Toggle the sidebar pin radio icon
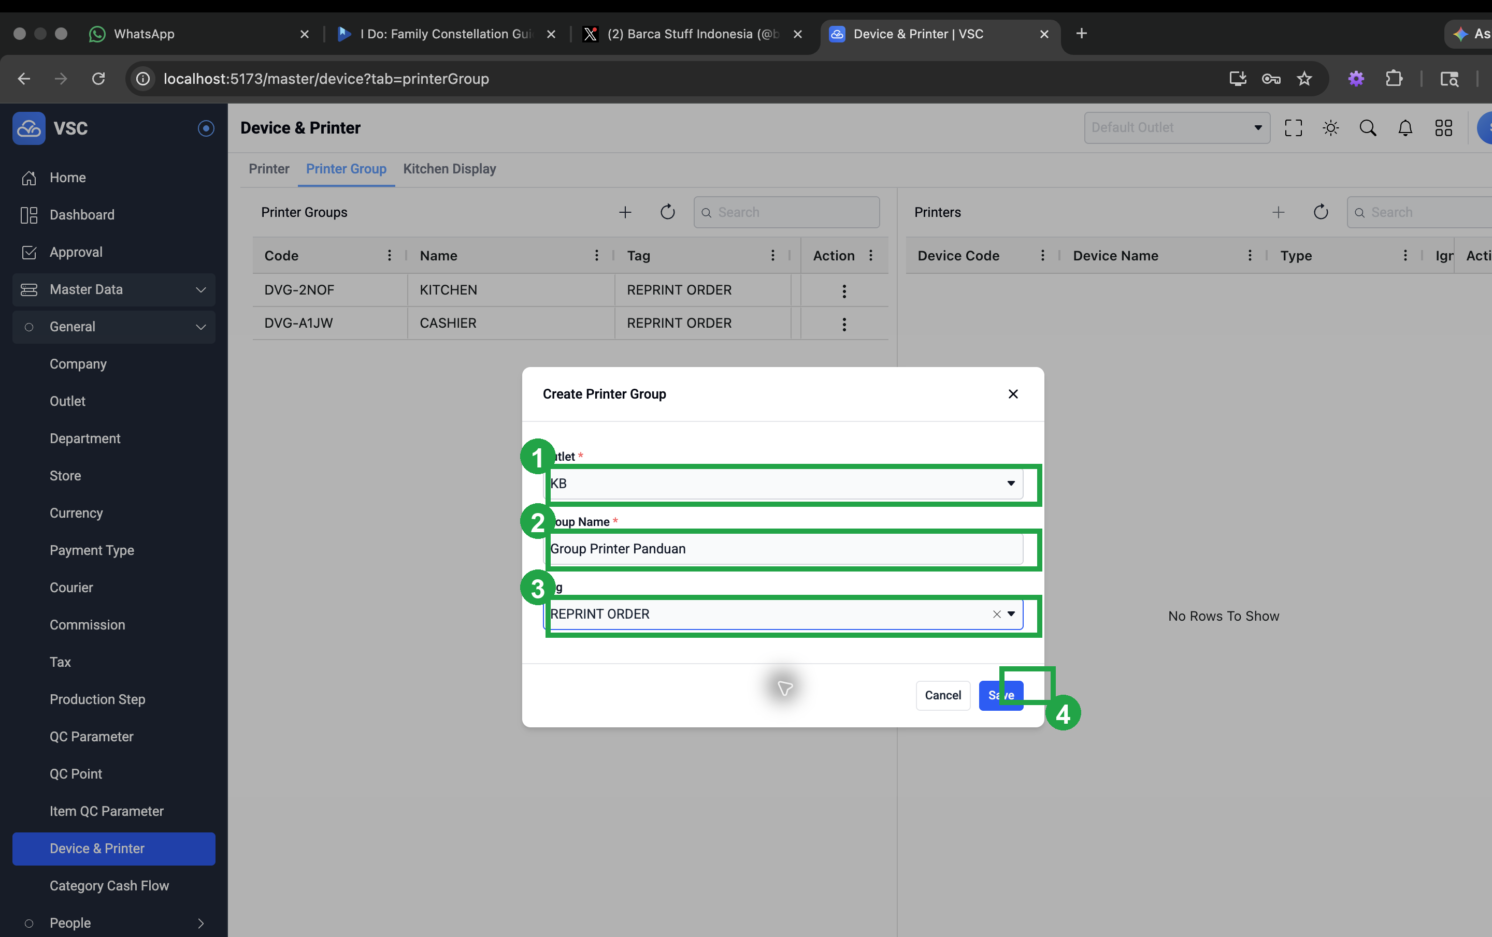 pyautogui.click(x=206, y=127)
